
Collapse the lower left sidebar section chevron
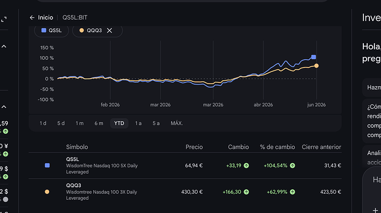tap(4, 107)
